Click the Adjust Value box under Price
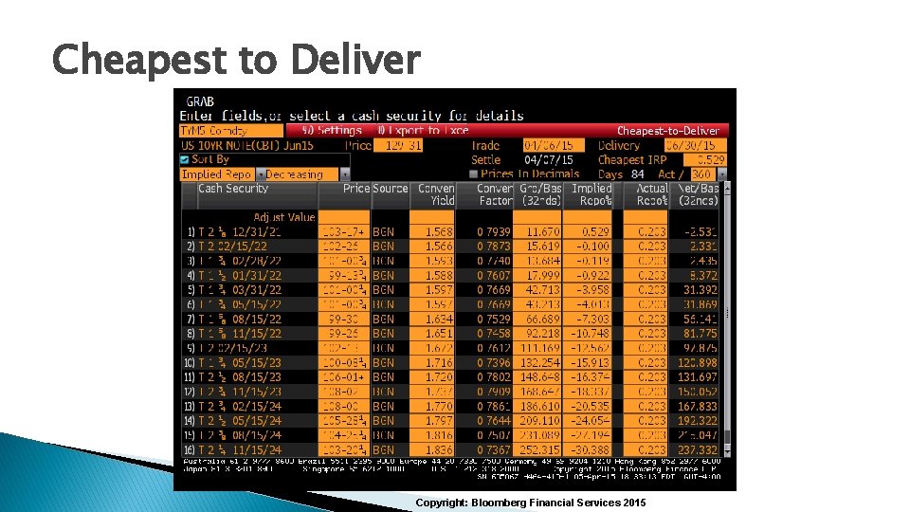910x512 pixels. [343, 217]
